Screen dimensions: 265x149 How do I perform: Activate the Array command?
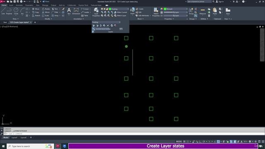point(55,16)
